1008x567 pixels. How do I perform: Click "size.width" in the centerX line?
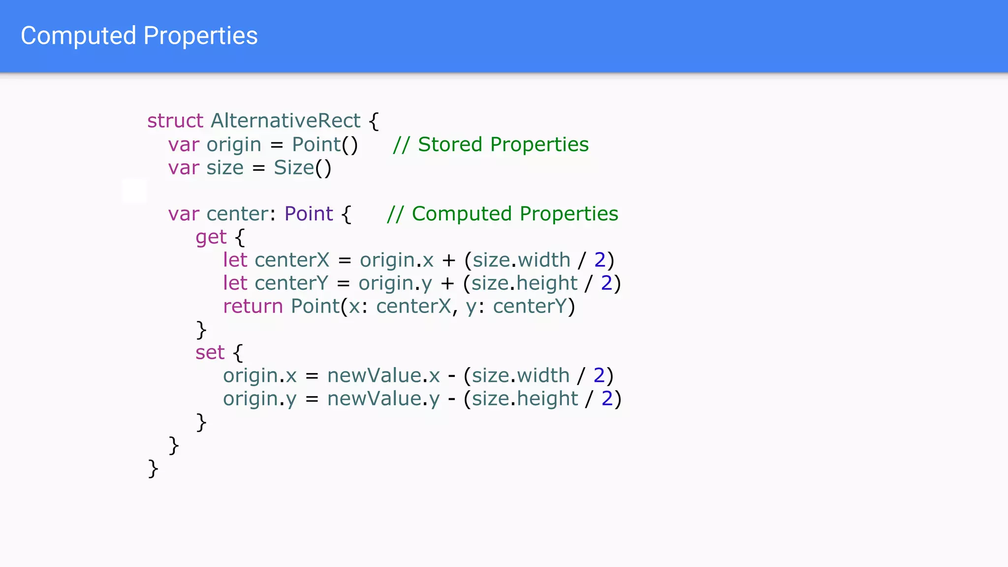tap(521, 260)
